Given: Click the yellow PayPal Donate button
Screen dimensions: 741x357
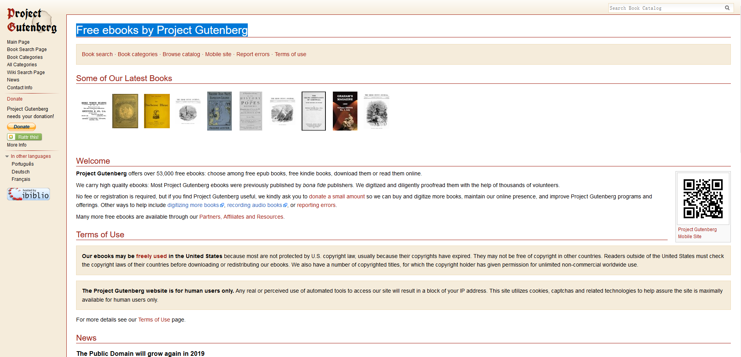Looking at the screenshot, I should point(21,127).
